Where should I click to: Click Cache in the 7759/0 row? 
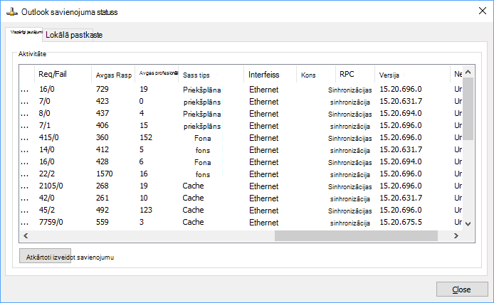pos(193,222)
